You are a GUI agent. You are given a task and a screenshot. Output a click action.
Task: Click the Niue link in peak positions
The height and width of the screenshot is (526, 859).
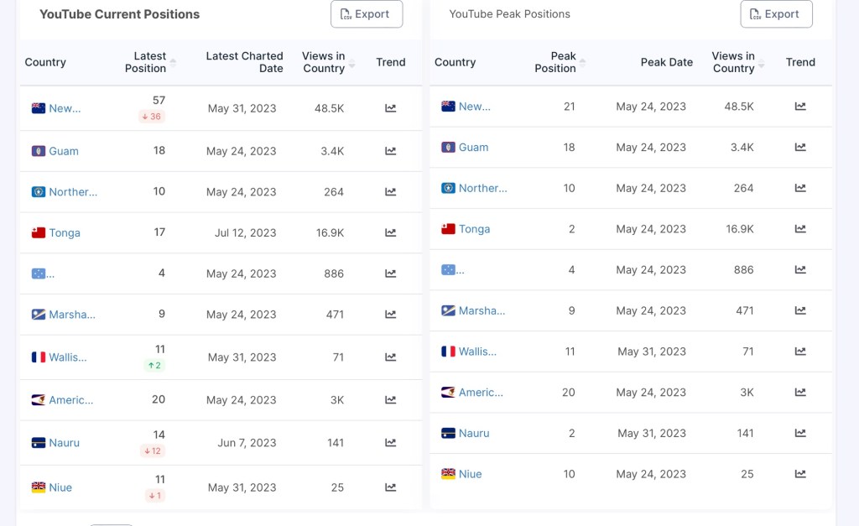(470, 474)
